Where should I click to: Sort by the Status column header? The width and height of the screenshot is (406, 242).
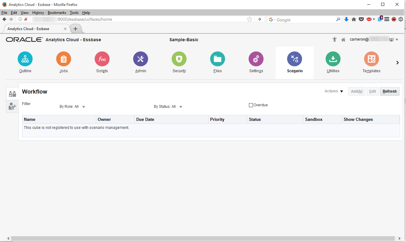(275, 119)
